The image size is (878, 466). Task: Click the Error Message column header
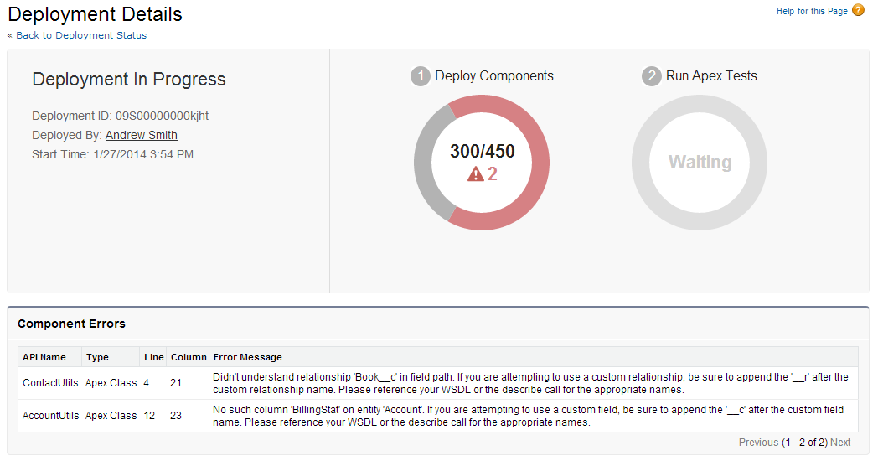click(247, 357)
